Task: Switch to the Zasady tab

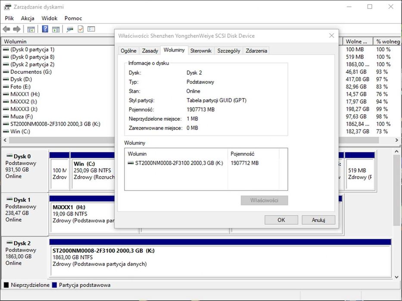Action: tap(150, 51)
